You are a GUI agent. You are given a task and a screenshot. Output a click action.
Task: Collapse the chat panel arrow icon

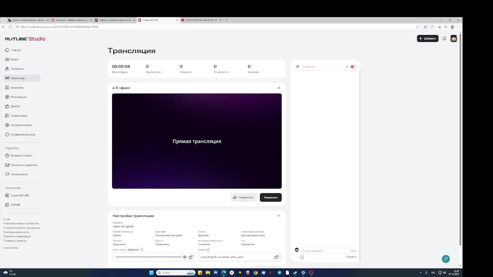coord(297,67)
